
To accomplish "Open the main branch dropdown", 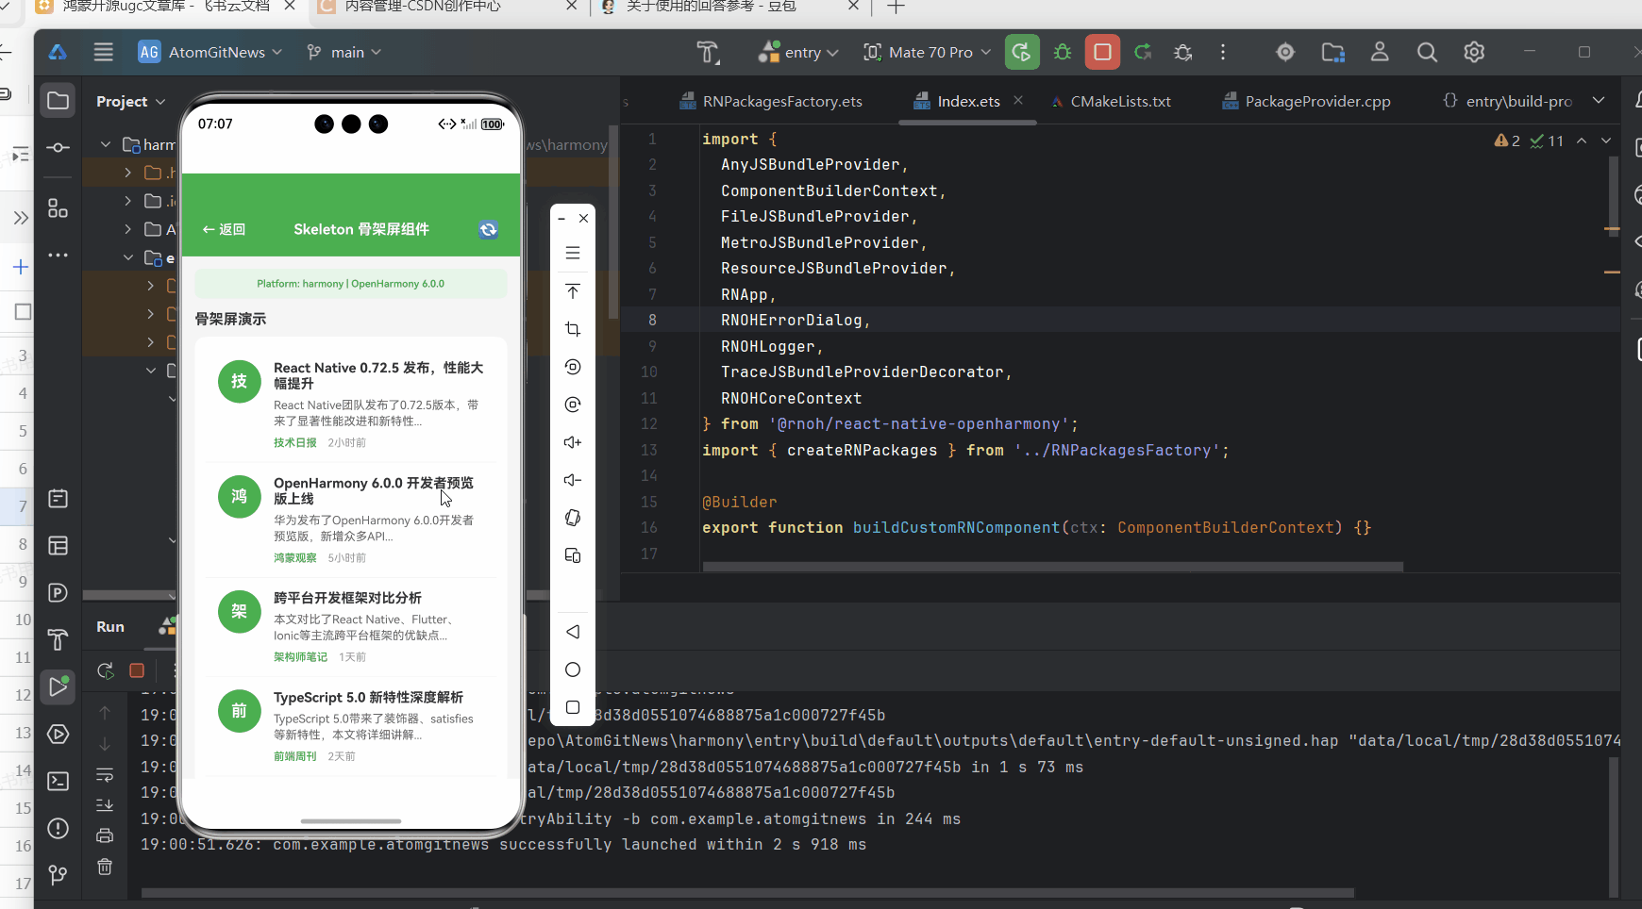I will (344, 52).
